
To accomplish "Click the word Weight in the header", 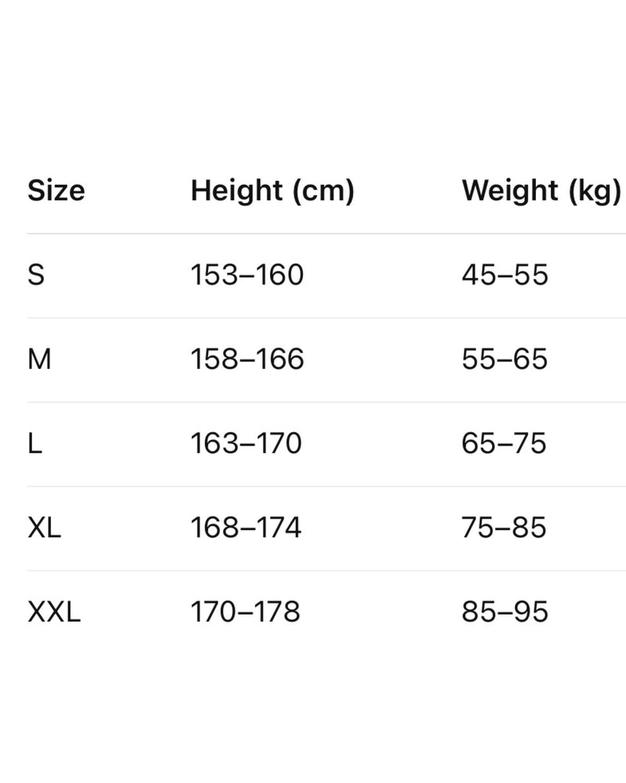I will 509,190.
